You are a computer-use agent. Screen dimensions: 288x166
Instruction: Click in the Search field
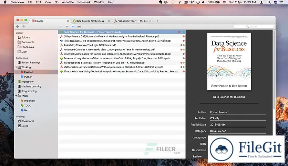pos(254,27)
